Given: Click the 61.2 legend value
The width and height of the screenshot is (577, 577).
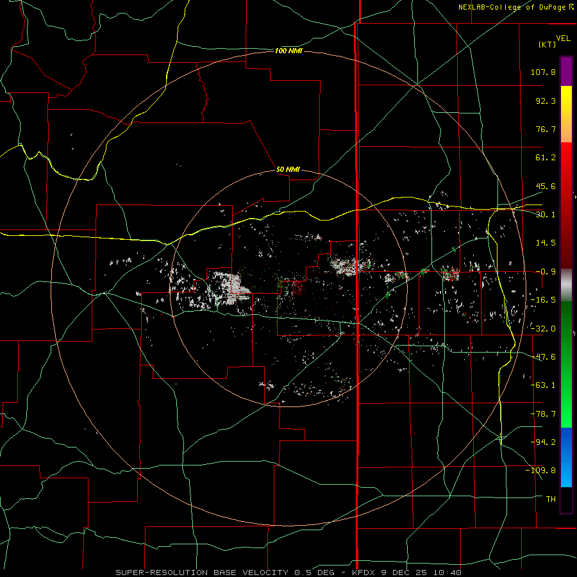Looking at the screenshot, I should (x=546, y=158).
